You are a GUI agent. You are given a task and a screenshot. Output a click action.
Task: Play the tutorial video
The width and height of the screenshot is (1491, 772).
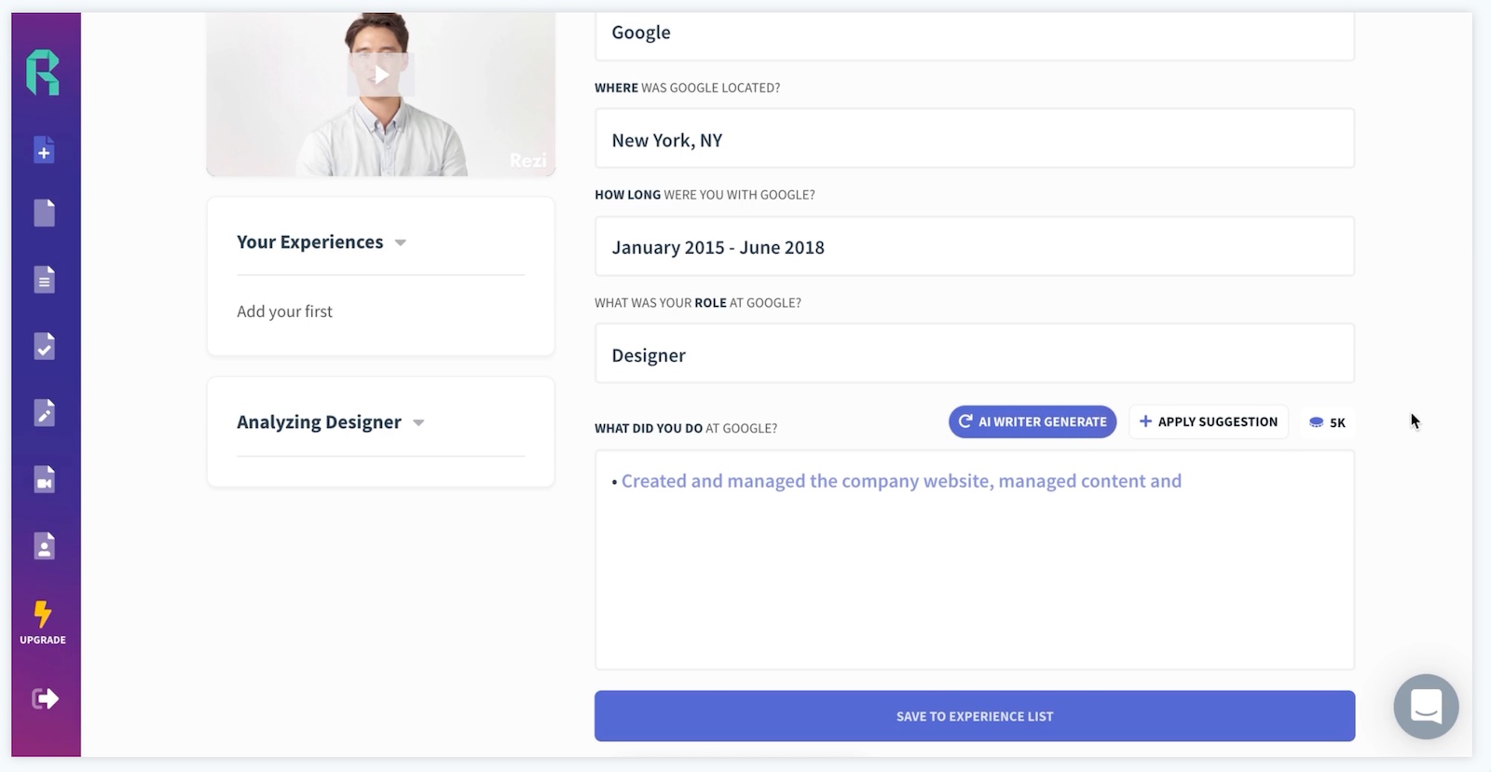(x=381, y=76)
